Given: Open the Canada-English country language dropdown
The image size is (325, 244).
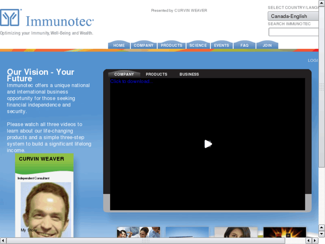Looking at the screenshot, I should 293,16.
